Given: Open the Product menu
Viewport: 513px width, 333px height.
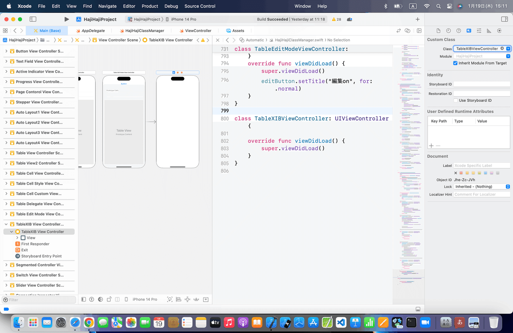Looking at the screenshot, I should [x=150, y=6].
